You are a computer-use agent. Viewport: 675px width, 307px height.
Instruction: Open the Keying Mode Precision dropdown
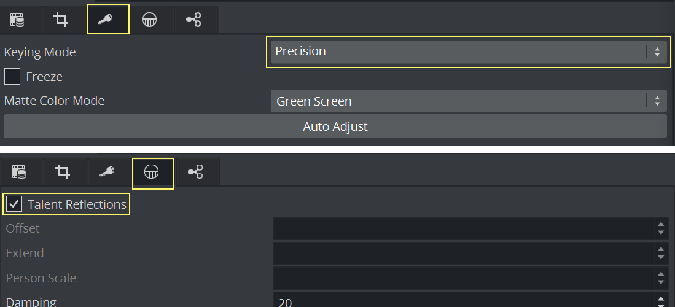click(x=467, y=52)
